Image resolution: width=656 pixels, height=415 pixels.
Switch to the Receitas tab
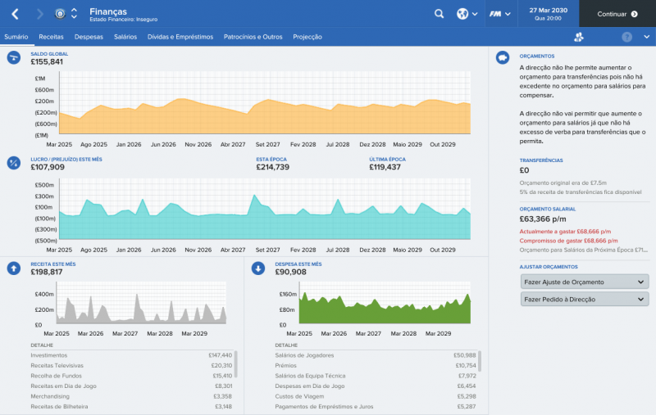[51, 38]
